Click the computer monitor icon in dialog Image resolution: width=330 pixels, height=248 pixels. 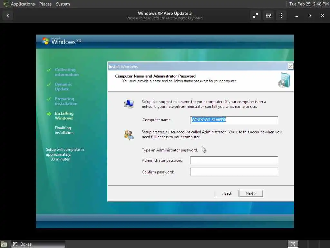129,104
